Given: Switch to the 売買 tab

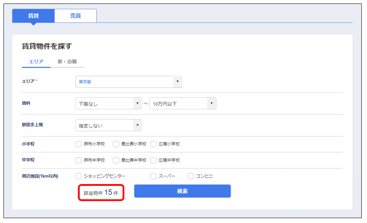Looking at the screenshot, I should pos(75,16).
